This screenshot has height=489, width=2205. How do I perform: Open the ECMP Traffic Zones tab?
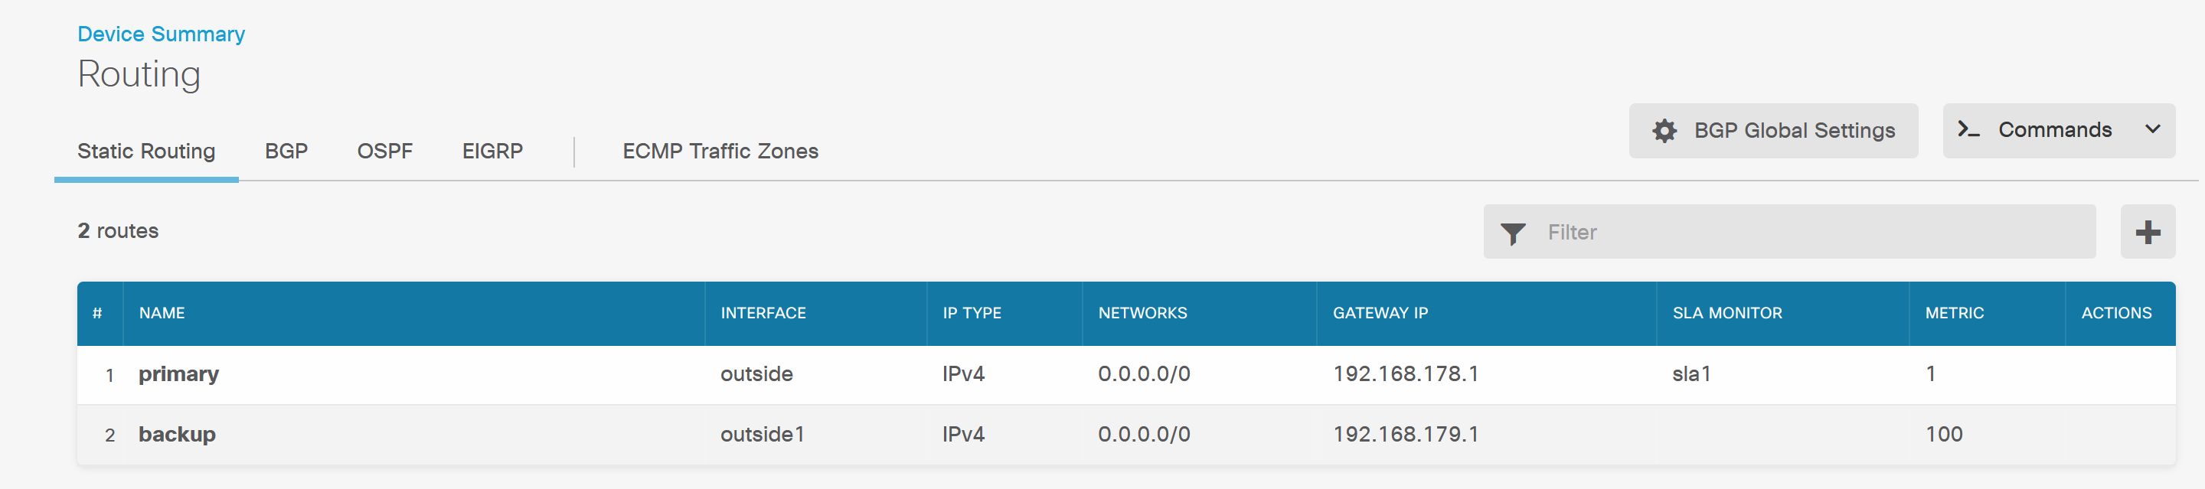[720, 151]
